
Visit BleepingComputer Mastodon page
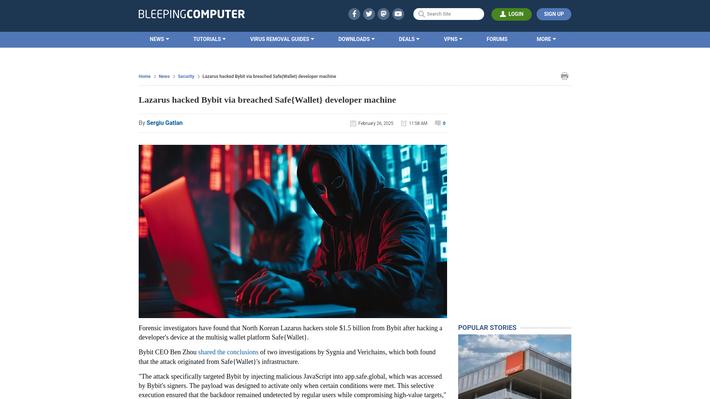[384, 14]
